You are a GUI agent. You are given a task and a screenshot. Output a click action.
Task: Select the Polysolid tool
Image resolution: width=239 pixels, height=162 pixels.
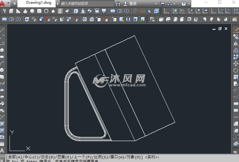coord(4,11)
